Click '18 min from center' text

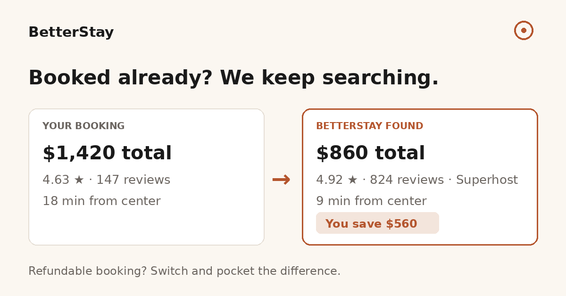pos(101,201)
